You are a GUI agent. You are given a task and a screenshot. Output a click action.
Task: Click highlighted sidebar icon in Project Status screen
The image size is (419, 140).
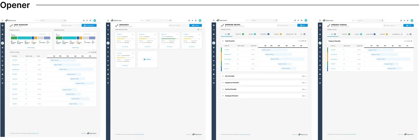[320, 43]
